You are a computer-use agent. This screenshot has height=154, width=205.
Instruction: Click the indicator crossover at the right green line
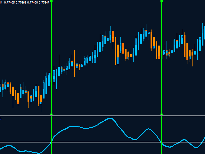[x=161, y=142]
